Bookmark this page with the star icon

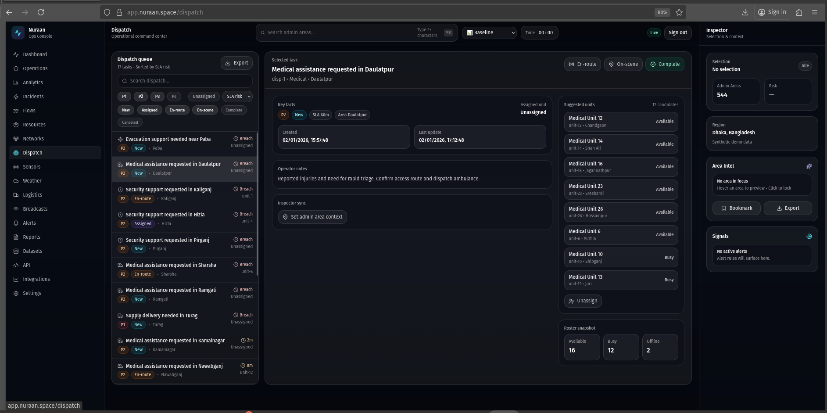tap(679, 12)
